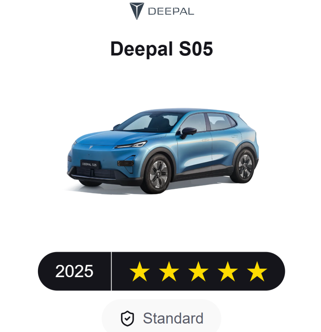
Task: Click the DEEPAL wordmark in the header
Action: [x=171, y=11]
